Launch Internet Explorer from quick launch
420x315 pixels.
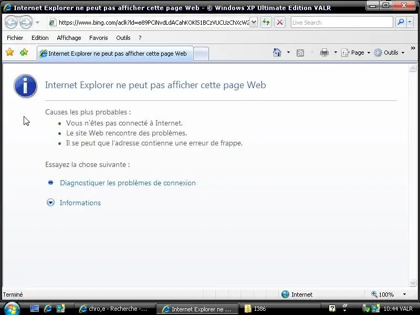click(x=48, y=309)
